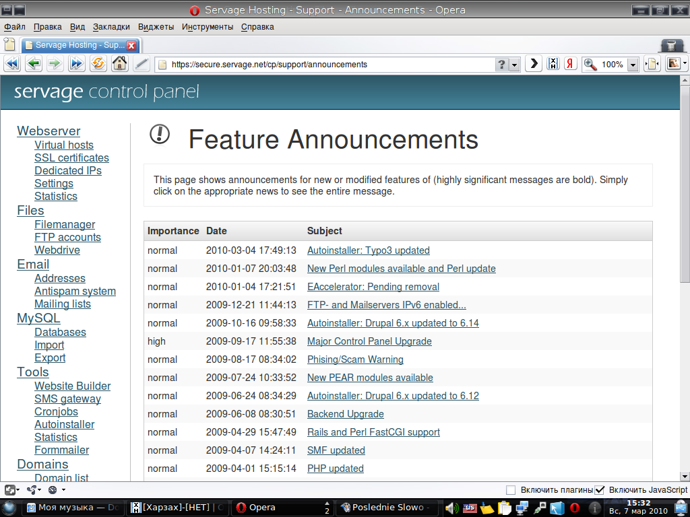Reload the page with the refresh icon
This screenshot has width=690, height=517.
tap(98, 64)
